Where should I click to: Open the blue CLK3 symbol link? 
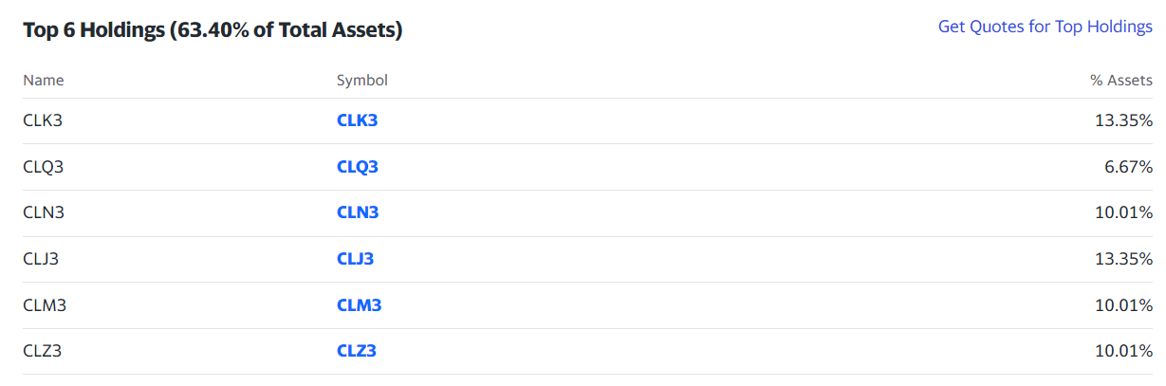357,120
